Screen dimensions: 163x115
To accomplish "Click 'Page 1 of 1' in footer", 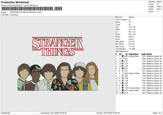I will coord(157,113).
